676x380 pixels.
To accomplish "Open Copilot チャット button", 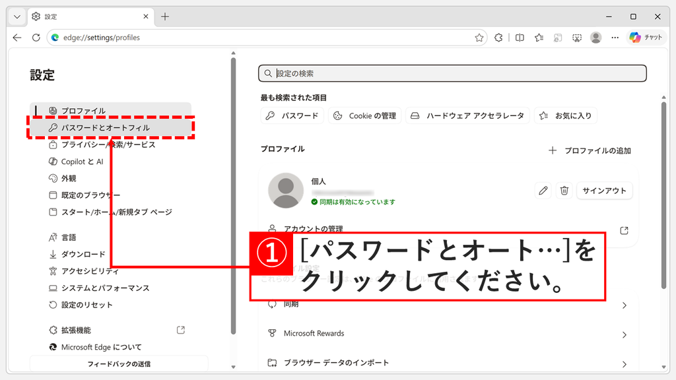I will click(x=646, y=38).
